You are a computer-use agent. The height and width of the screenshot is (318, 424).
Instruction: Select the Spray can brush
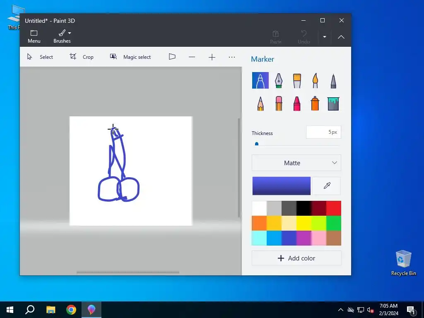click(315, 104)
